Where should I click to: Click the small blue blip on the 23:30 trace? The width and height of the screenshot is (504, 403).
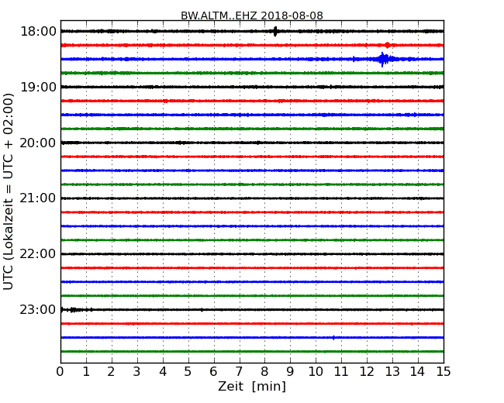point(333,337)
